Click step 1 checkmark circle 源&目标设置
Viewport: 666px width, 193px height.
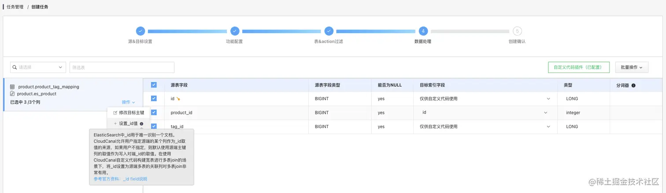point(140,31)
